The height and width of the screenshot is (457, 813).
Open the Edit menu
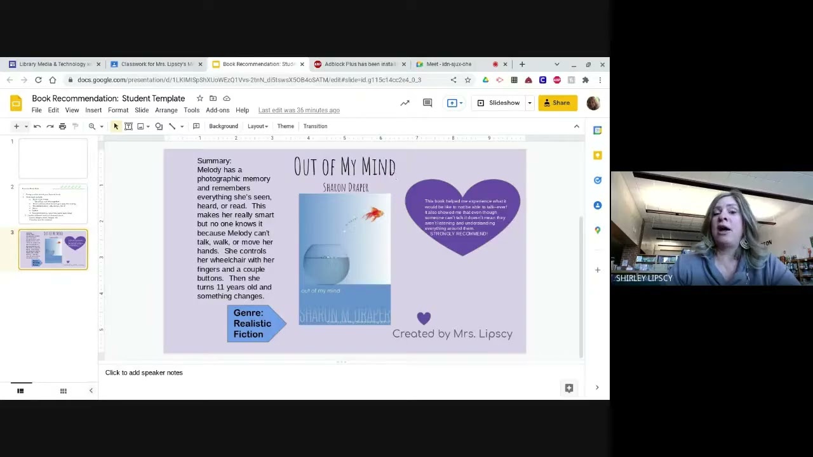coord(53,110)
